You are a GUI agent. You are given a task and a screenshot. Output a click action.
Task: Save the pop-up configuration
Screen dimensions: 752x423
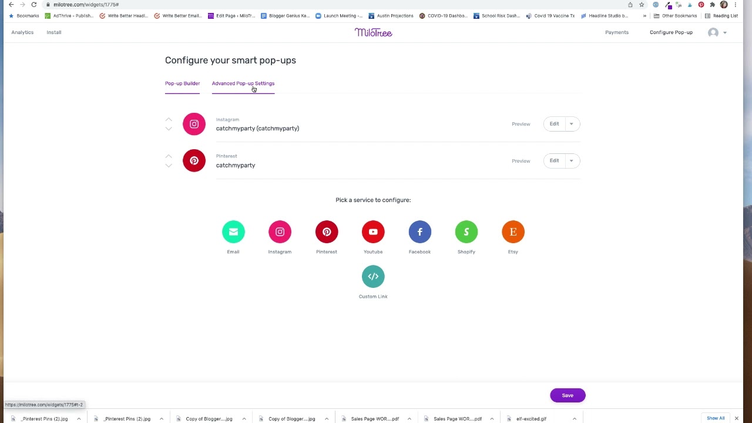pos(568,395)
